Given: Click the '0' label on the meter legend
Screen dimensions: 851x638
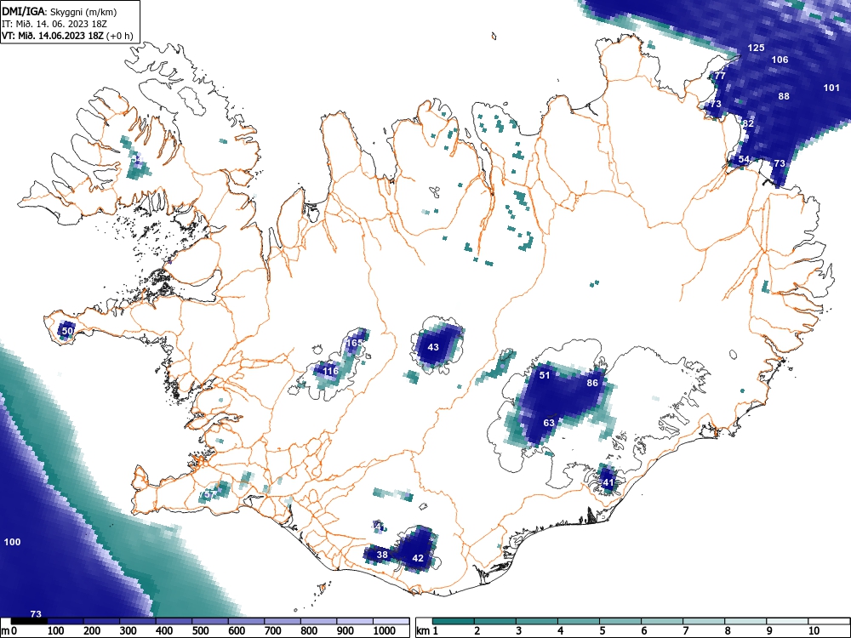Looking at the screenshot, I should [14, 631].
